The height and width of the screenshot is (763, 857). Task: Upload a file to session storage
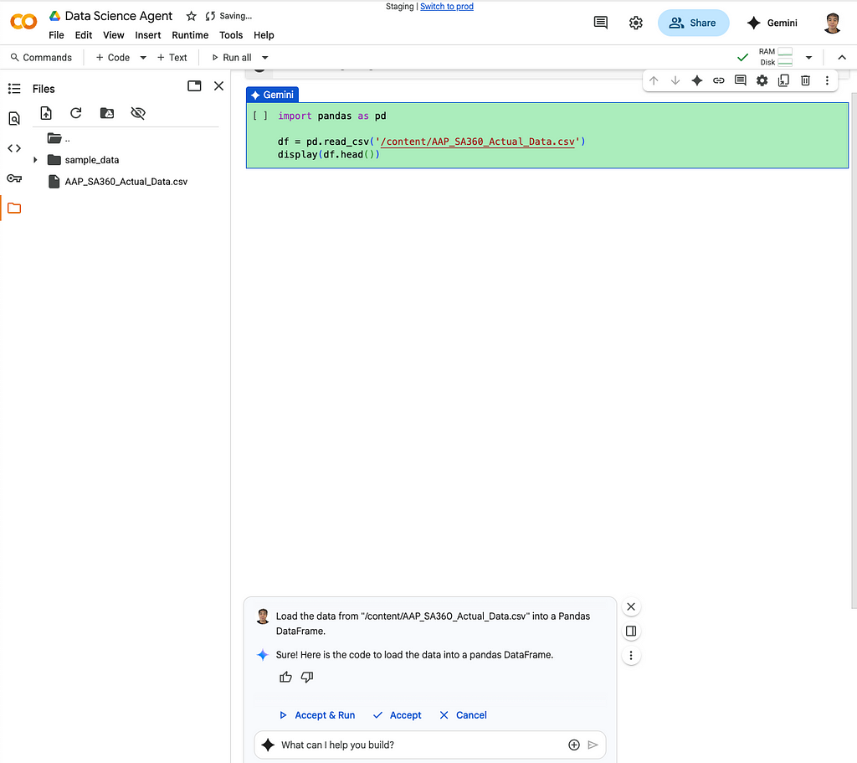pyautogui.click(x=46, y=113)
